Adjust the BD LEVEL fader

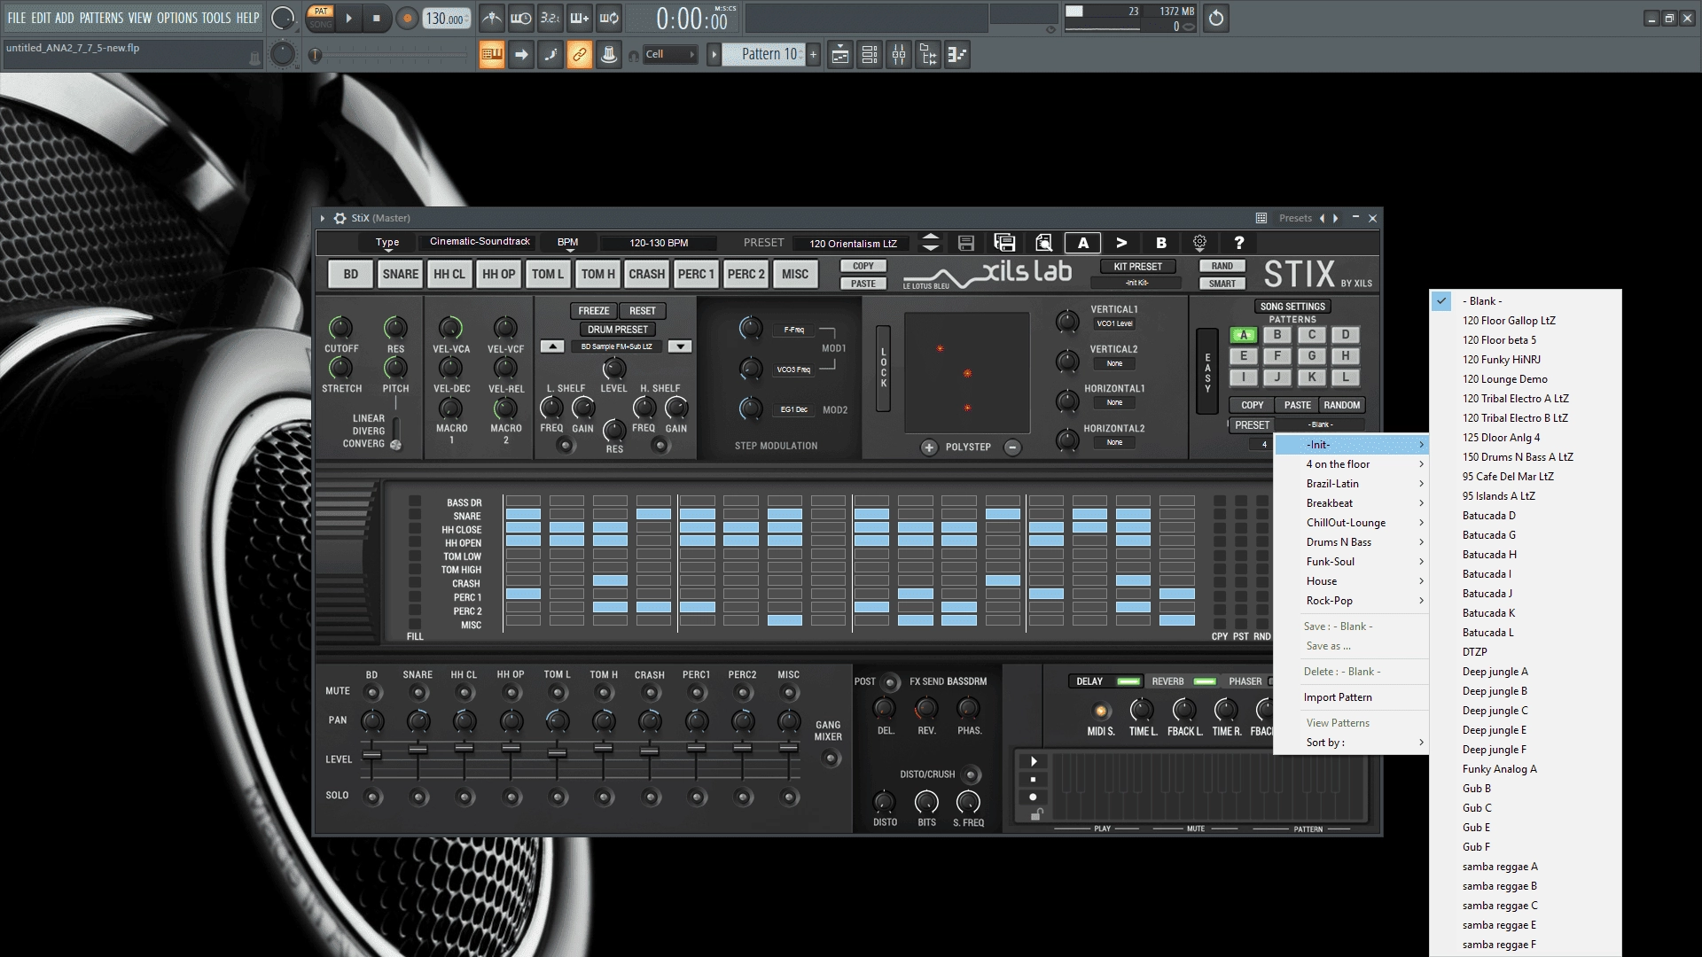coord(371,755)
